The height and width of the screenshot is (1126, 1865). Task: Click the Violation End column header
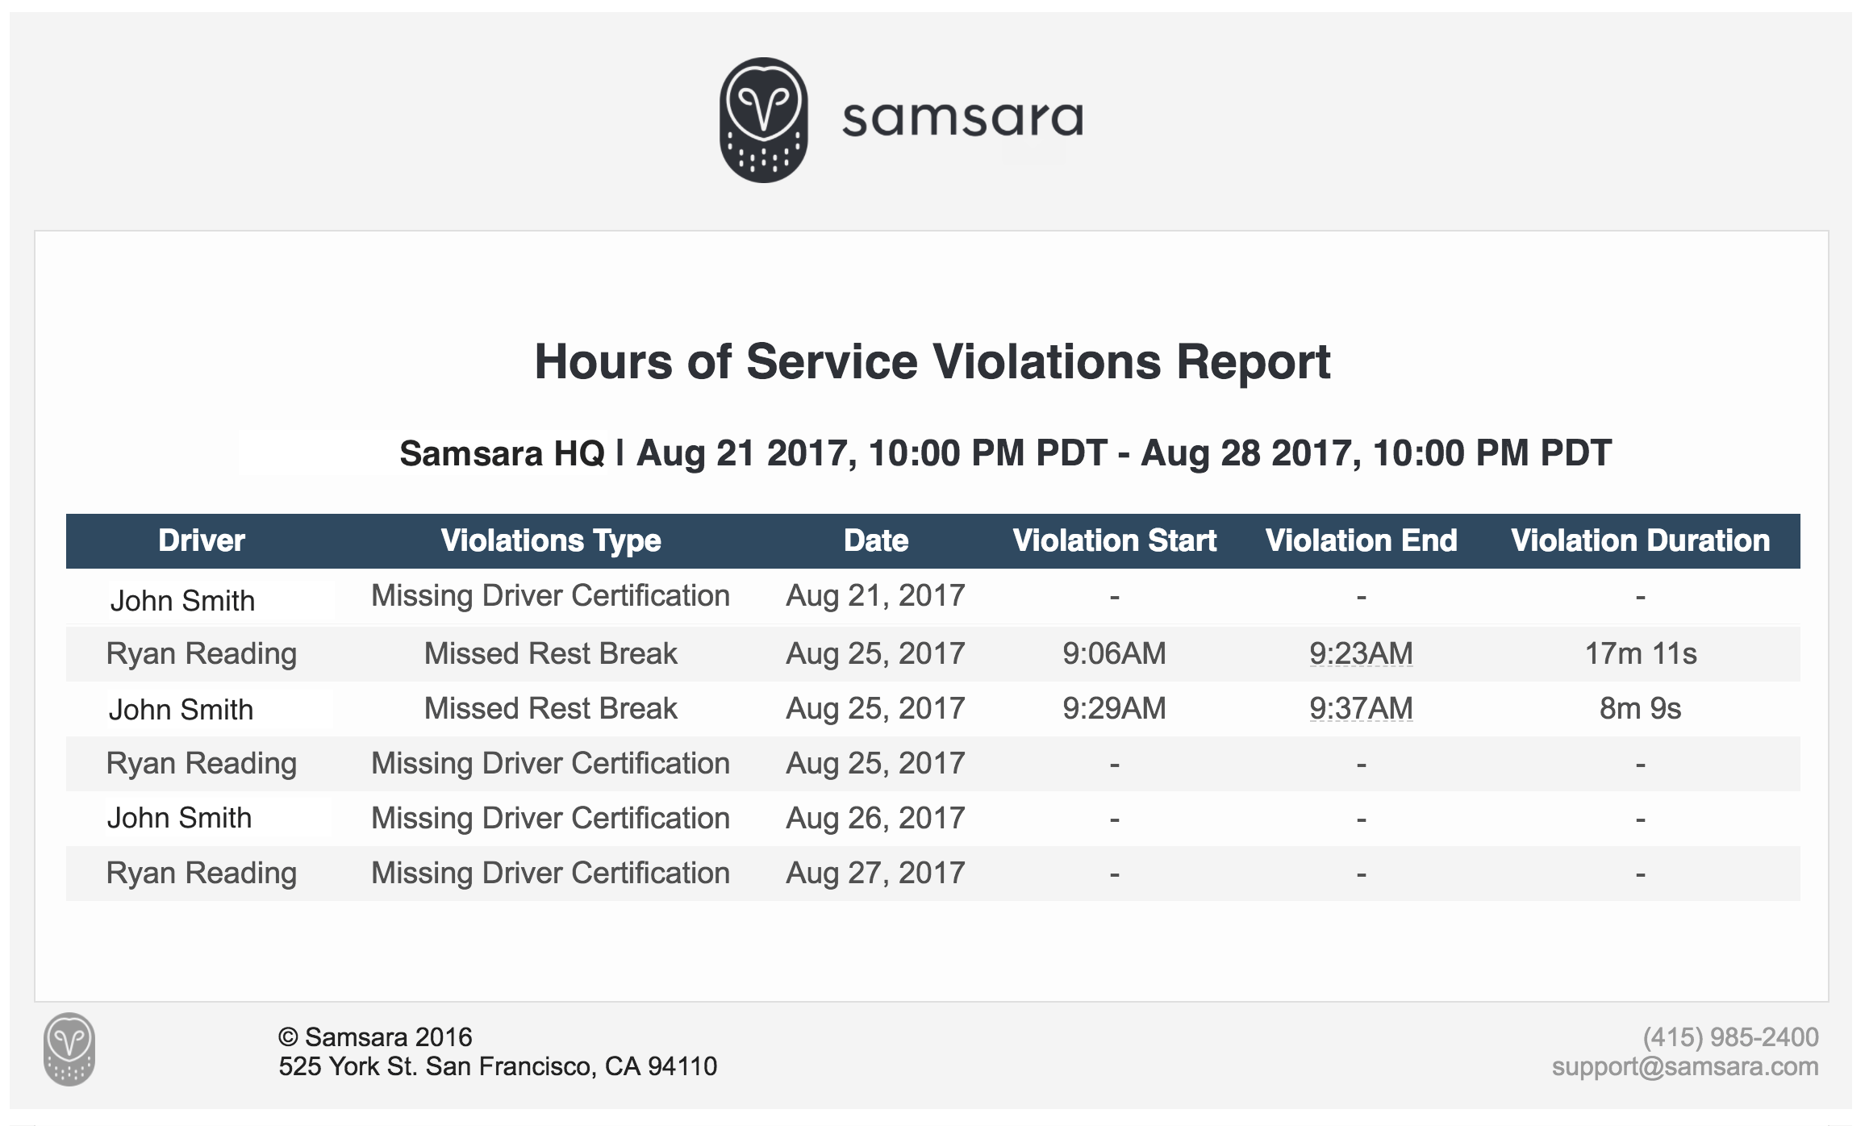tap(1362, 540)
